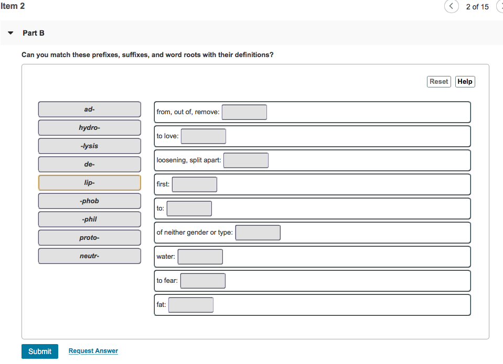503x364 pixels.
Task: Collapse the Part B section triangle
Action: 10,32
